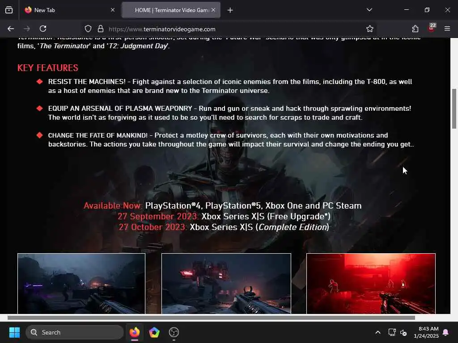Open the colorful pentagon app in taskbar
458x343 pixels.
[x=154, y=332]
